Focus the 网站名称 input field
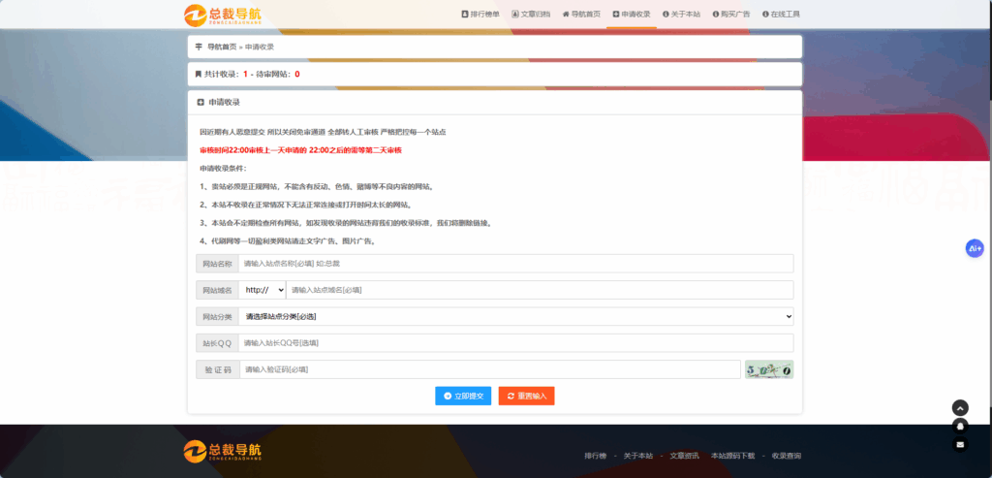 (x=515, y=264)
